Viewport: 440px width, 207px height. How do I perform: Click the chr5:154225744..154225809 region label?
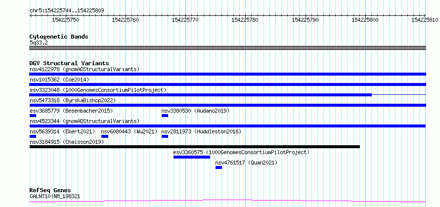67,11
